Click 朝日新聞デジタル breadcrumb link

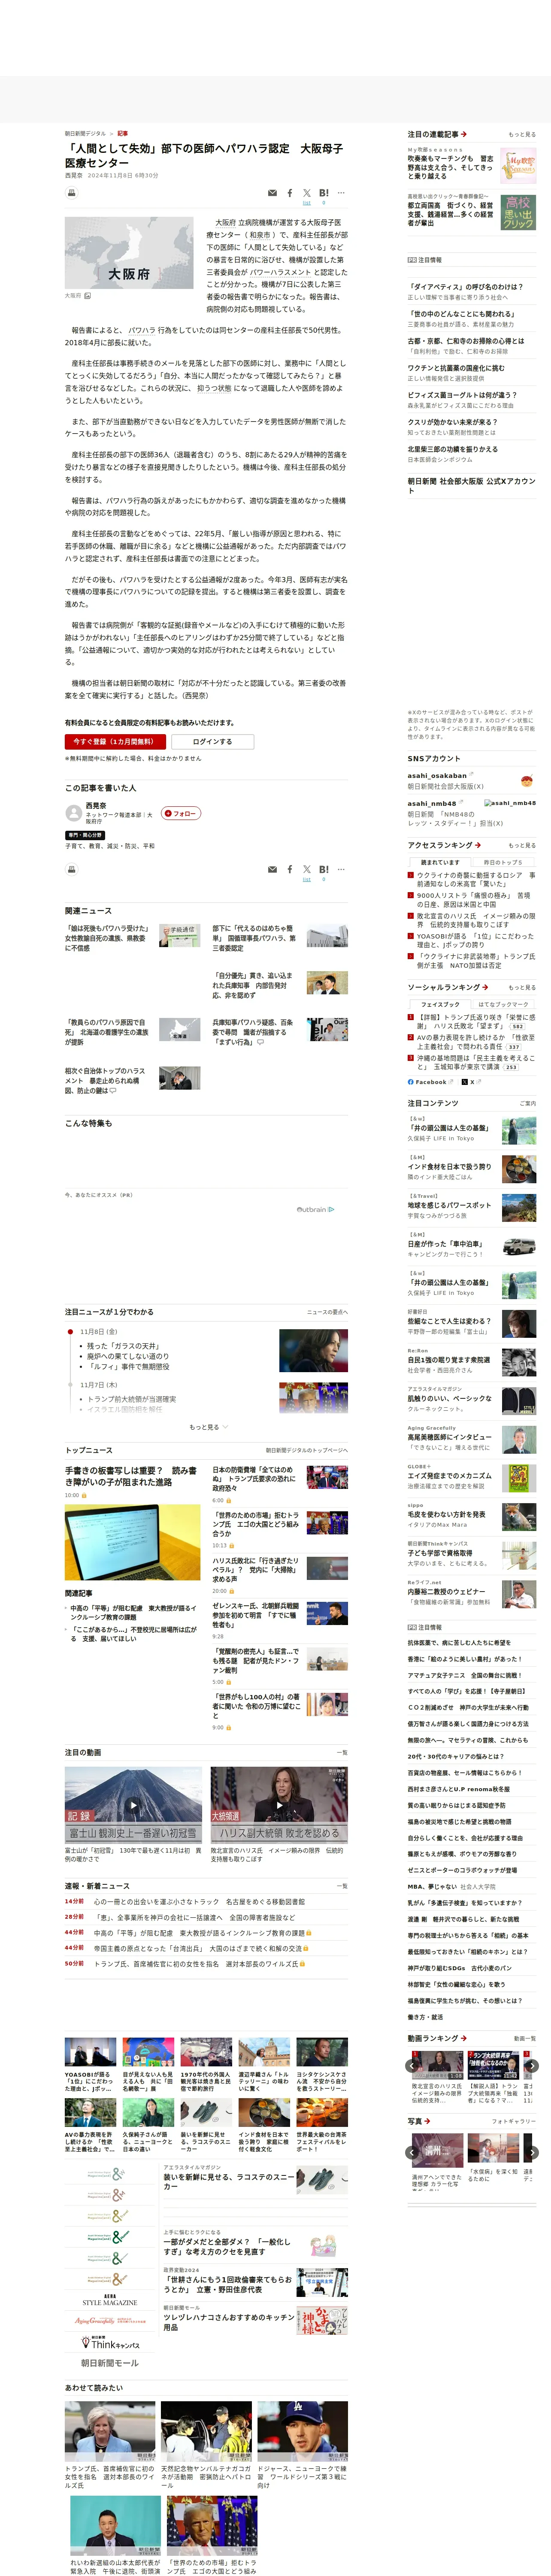(85, 133)
